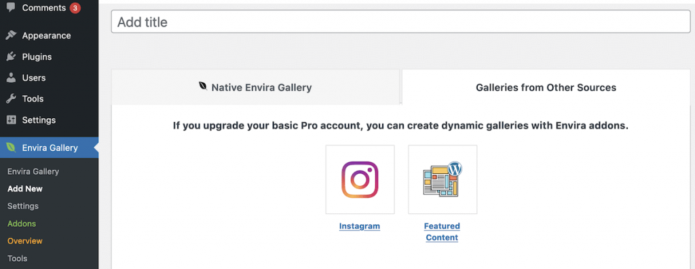Click the Plugins plug icon
This screenshot has width=695, height=269.
pyautogui.click(x=11, y=57)
